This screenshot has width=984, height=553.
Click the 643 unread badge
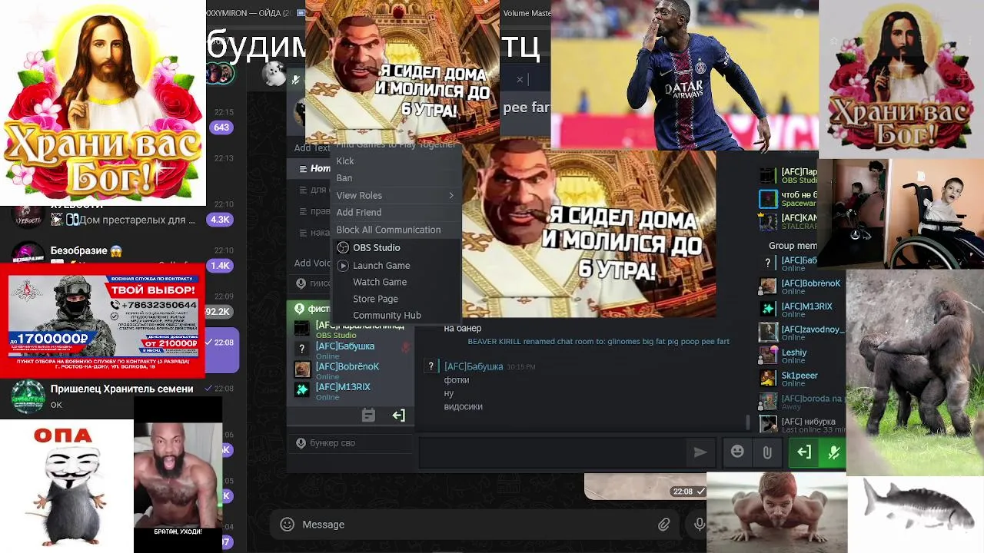pyautogui.click(x=221, y=127)
